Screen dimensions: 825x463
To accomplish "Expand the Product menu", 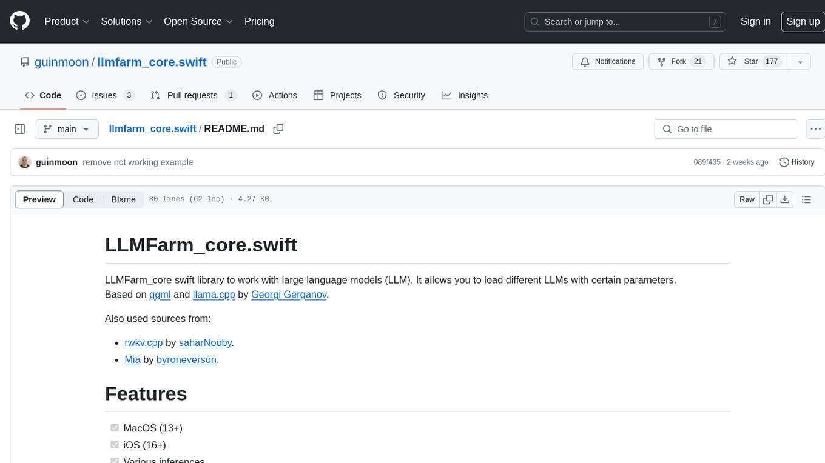I will click(x=67, y=21).
